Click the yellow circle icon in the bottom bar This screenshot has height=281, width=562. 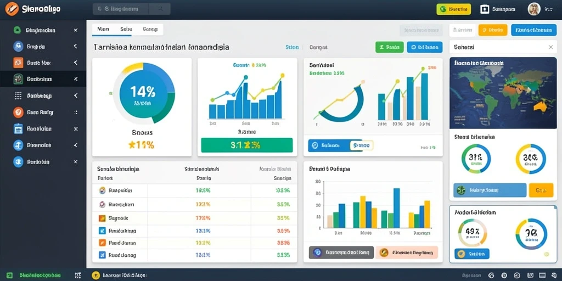[95, 276]
